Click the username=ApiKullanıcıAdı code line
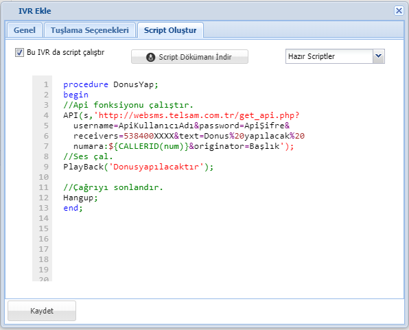 coord(182,126)
